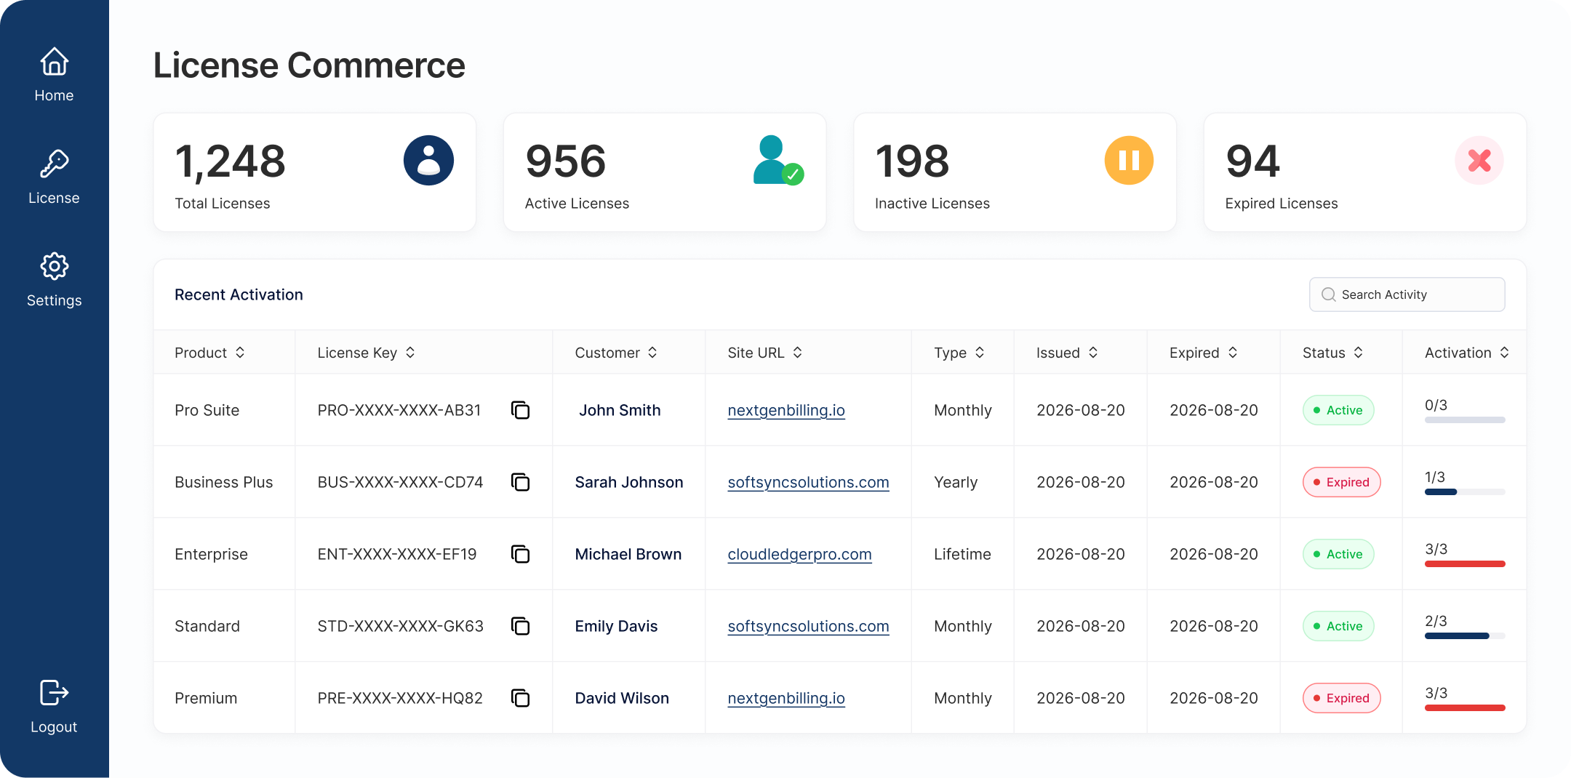
Task: Click the Inactive Licenses pause icon
Action: point(1129,160)
